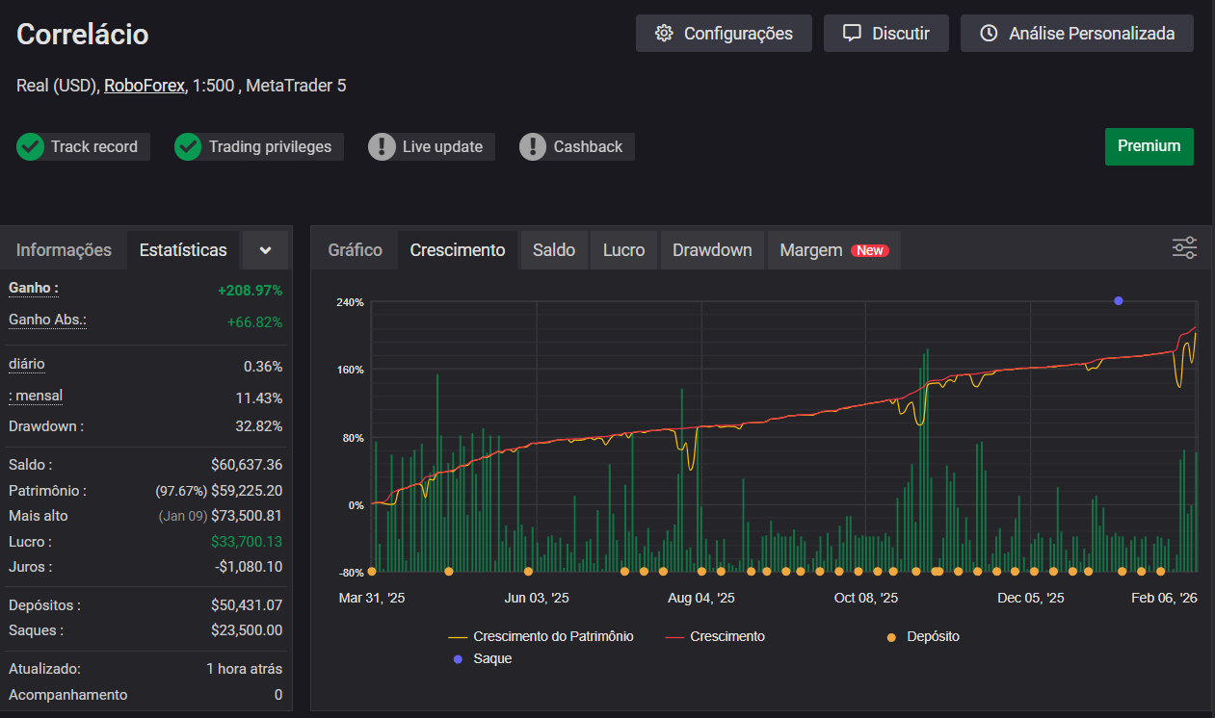Click the clock icon in Análise Personalizada
Viewport: 1215px width, 718px height.
989,34
